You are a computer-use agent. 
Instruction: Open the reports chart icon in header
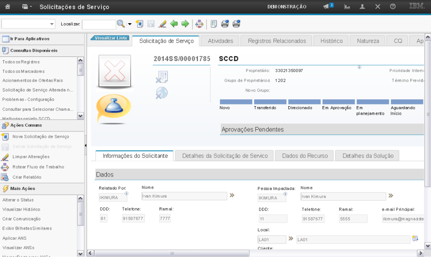point(347,7)
